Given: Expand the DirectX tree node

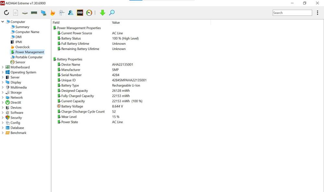Looking at the screenshot, I should click(x=3, y=102).
